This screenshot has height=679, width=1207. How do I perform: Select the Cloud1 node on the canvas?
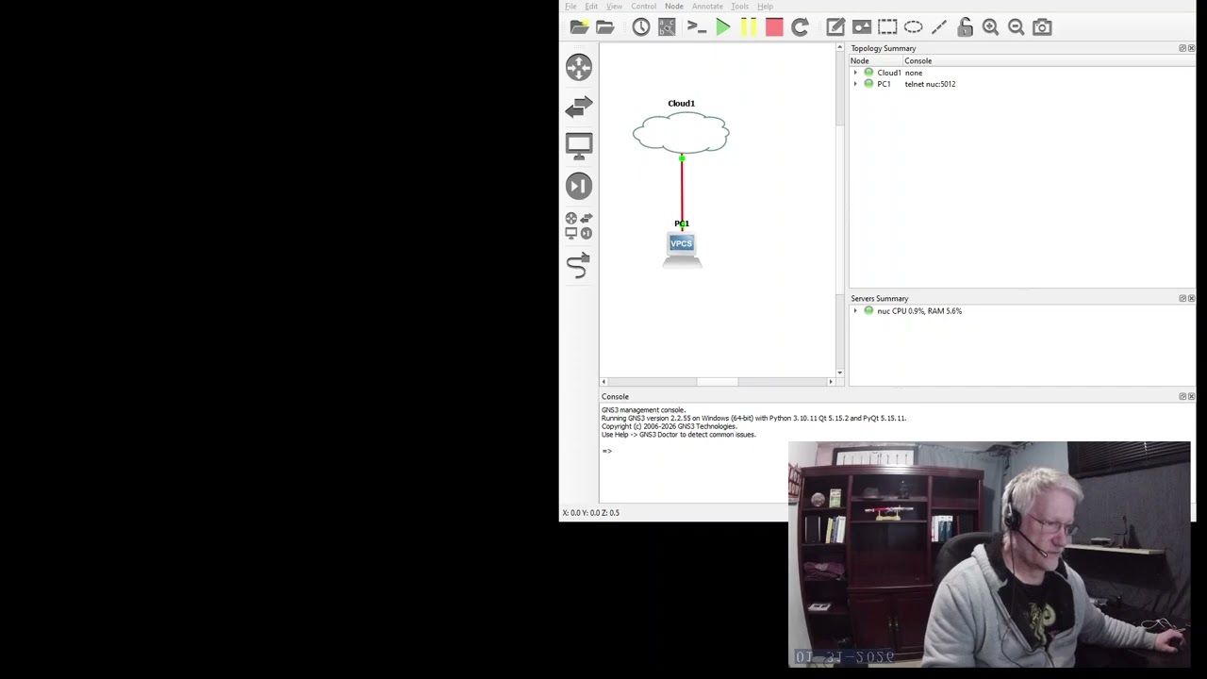(x=681, y=132)
